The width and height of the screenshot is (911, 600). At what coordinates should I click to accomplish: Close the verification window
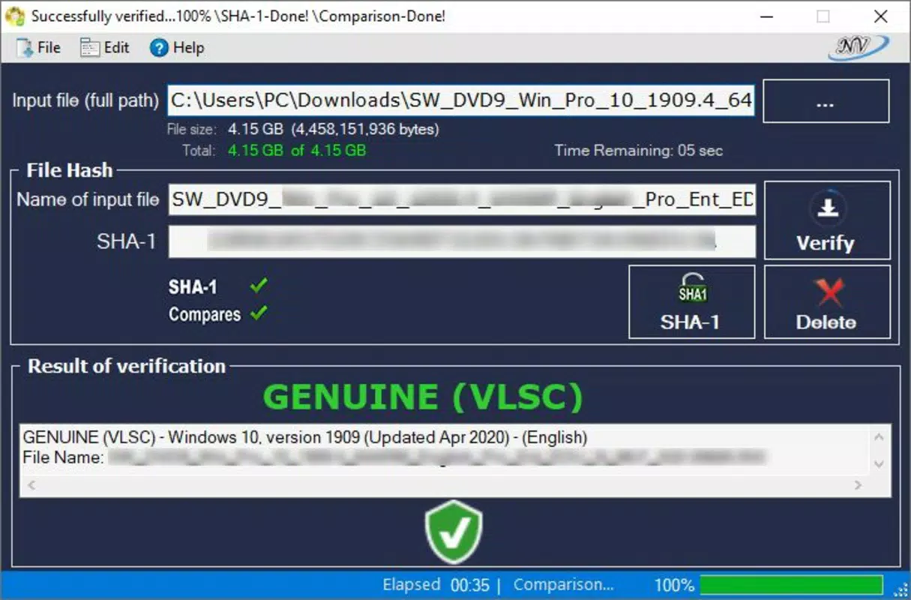click(x=881, y=16)
